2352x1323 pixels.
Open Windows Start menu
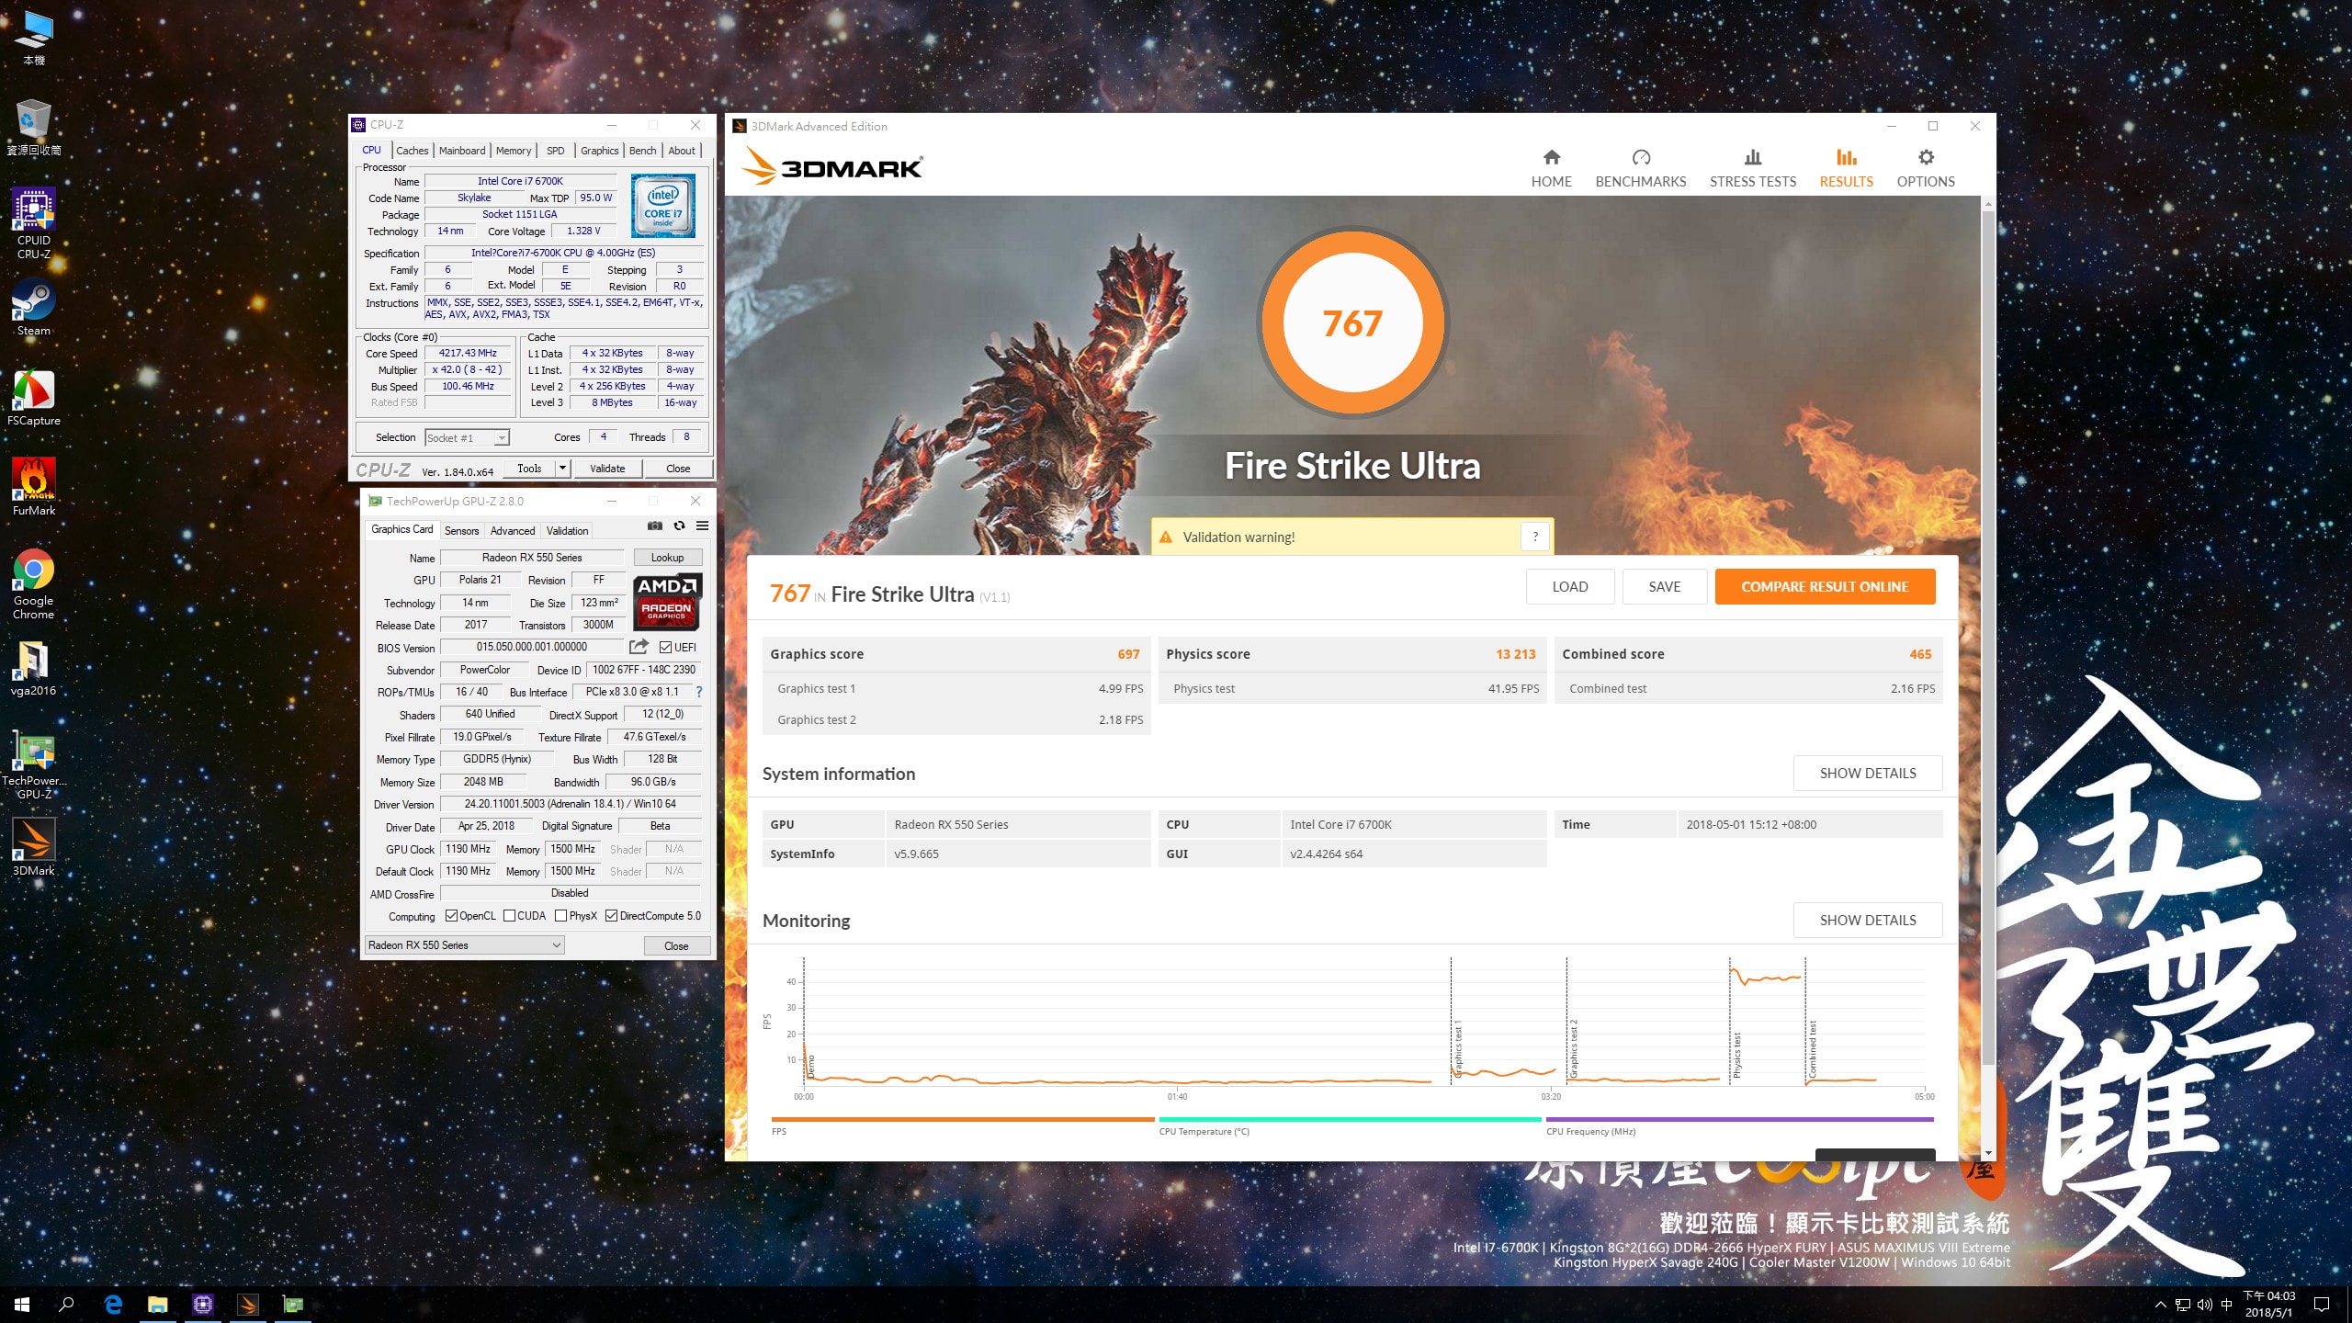22,1304
